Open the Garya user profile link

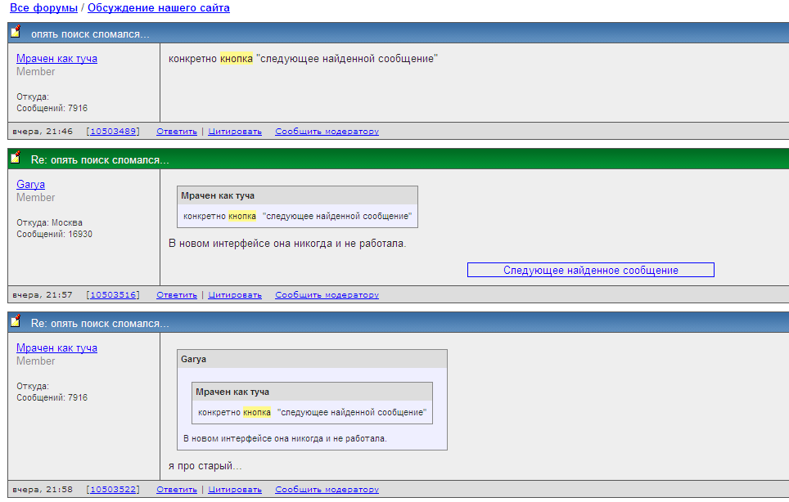[30, 185]
